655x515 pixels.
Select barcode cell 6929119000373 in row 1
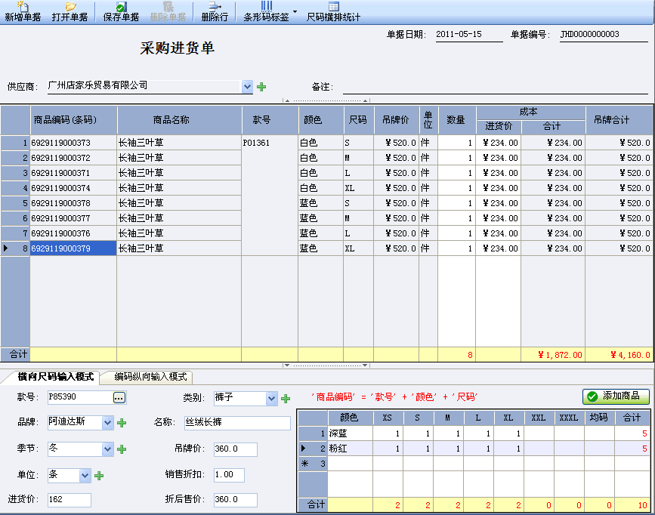(73, 143)
